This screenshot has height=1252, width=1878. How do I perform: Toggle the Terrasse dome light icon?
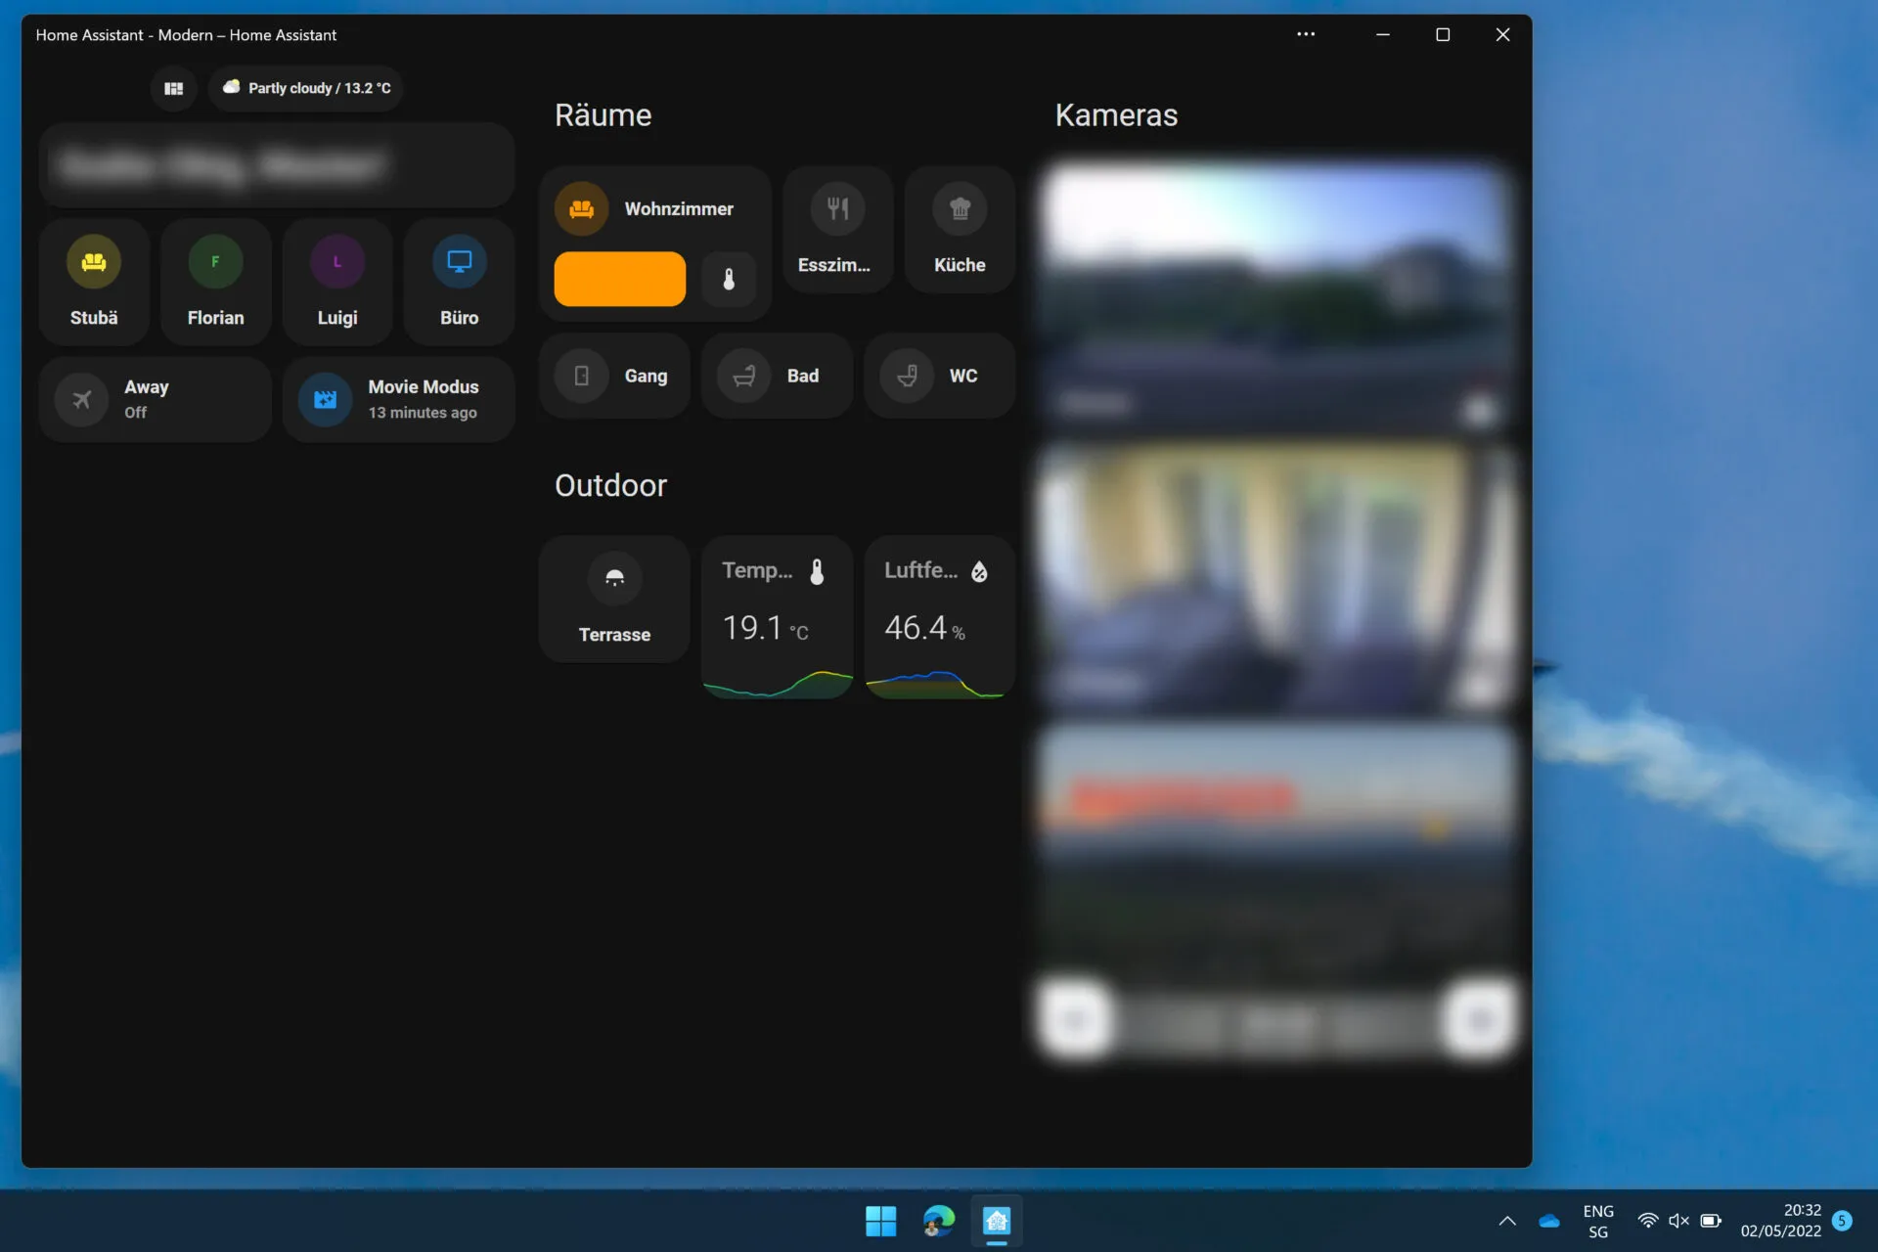614,577
